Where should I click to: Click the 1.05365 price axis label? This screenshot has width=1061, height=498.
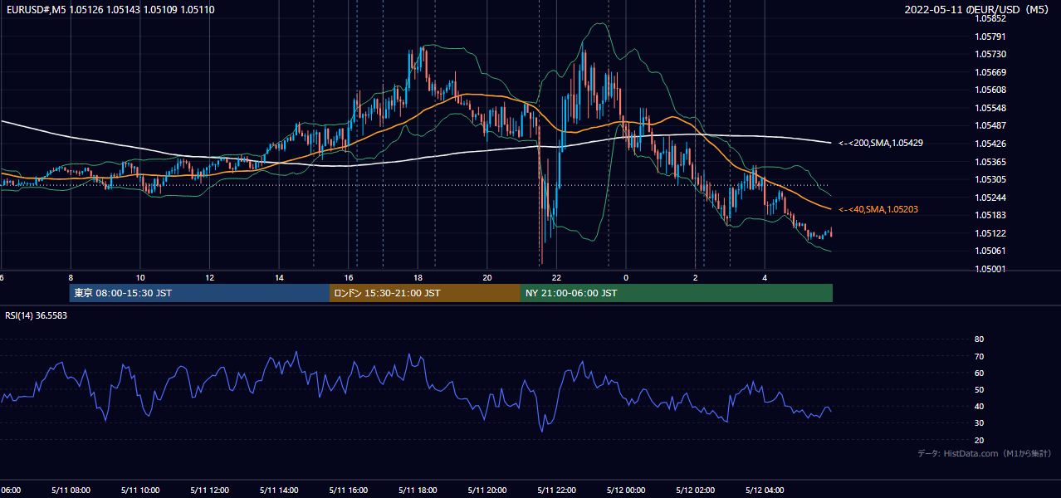click(990, 162)
